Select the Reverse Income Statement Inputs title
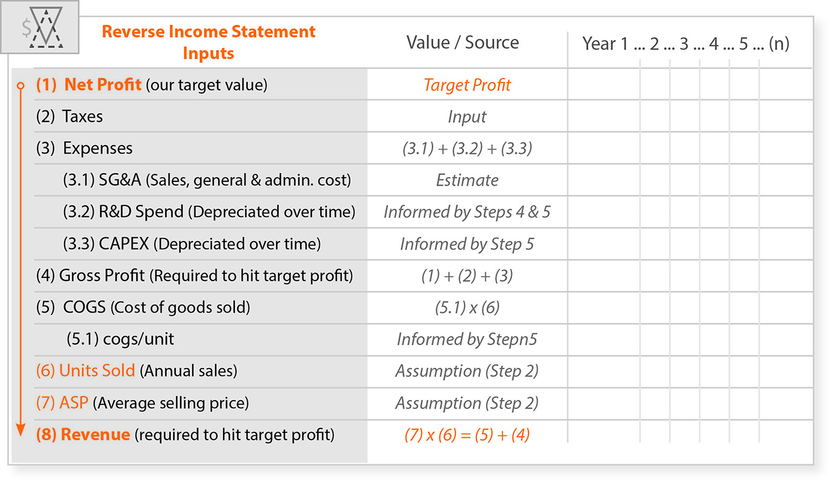The height and width of the screenshot is (484, 832). [x=208, y=42]
